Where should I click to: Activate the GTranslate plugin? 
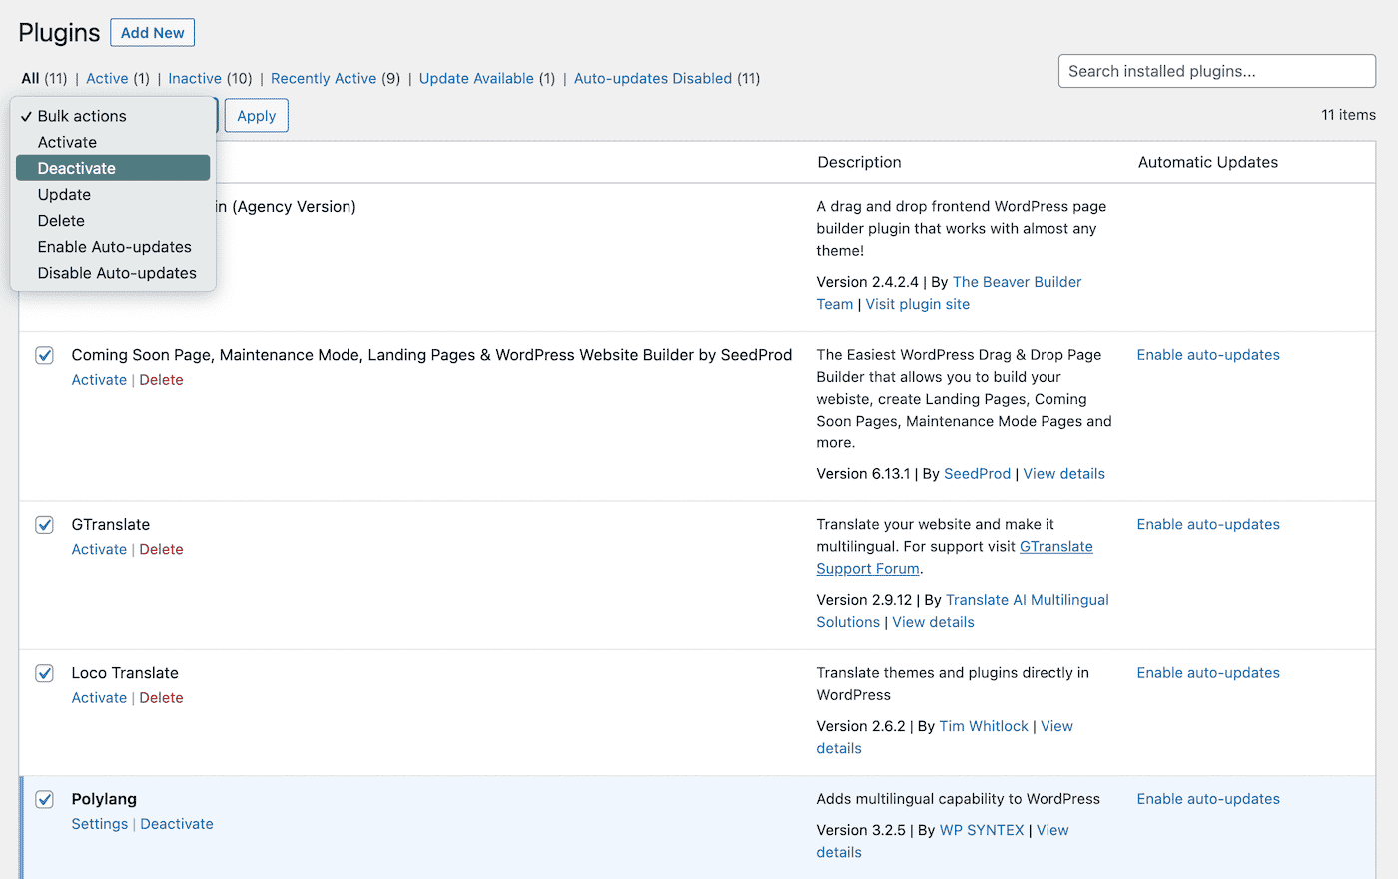click(x=99, y=549)
